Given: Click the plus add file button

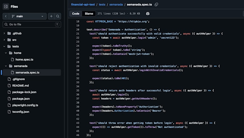Looking at the screenshot, I should [x=51, y=16].
